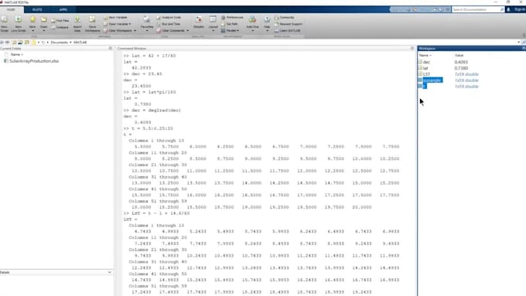Click the Sign In link
The image size is (526, 296).
coord(520,9)
